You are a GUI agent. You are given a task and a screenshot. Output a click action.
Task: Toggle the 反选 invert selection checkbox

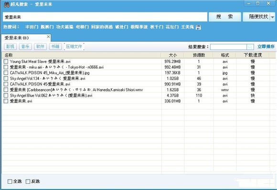coord(28,181)
